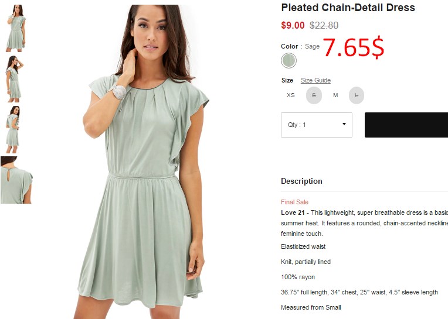Choose the Sage color swatch

[x=289, y=60]
